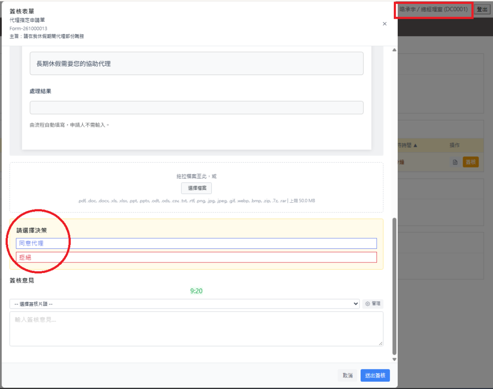Click the form number Form-261000013
Image resolution: width=493 pixels, height=389 pixels.
coord(28,28)
